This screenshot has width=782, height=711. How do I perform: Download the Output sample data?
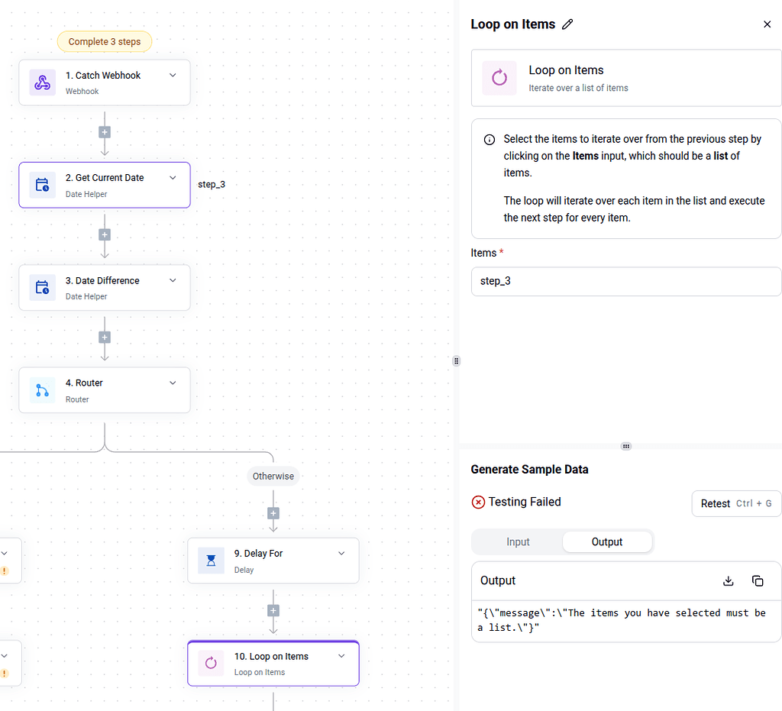(728, 580)
